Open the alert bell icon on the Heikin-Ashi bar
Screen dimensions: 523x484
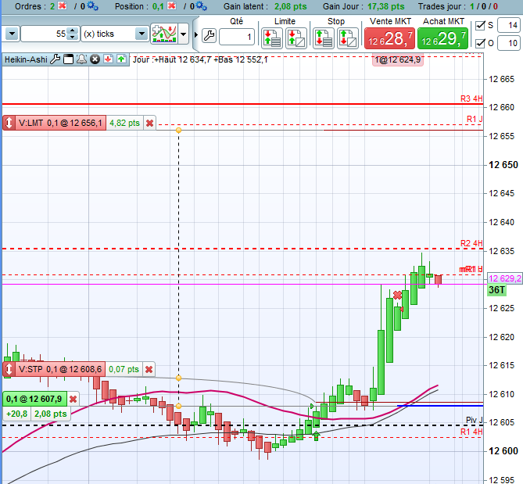[x=82, y=59]
